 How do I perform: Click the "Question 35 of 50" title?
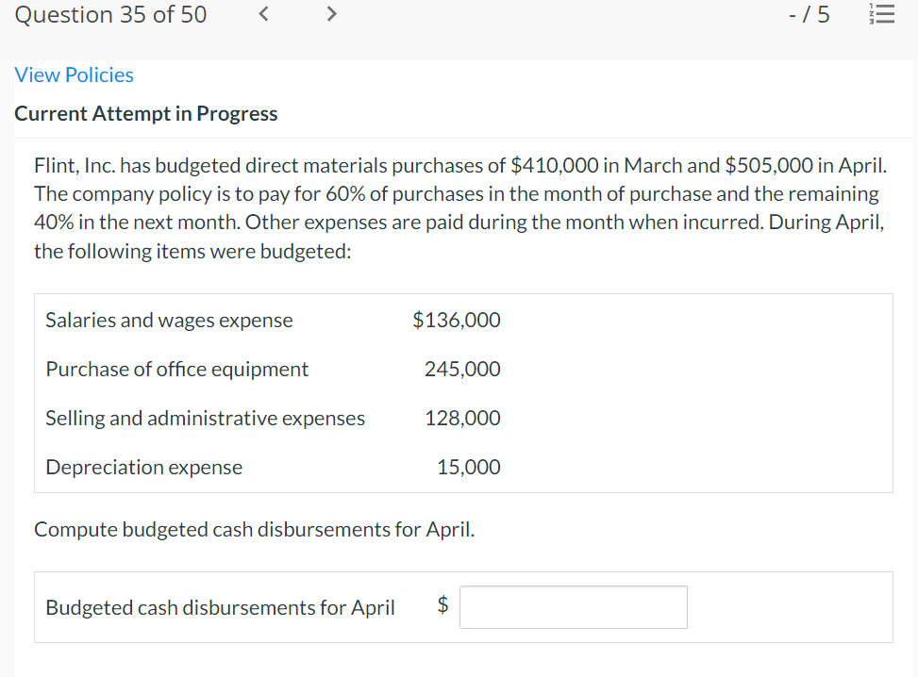tap(111, 15)
